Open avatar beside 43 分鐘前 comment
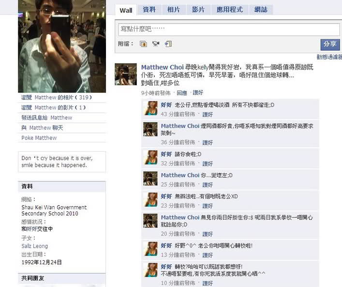 pos(150,108)
